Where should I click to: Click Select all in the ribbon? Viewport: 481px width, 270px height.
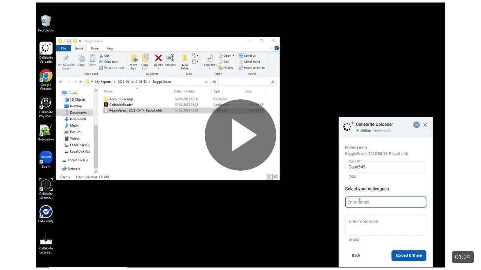pyautogui.click(x=248, y=56)
